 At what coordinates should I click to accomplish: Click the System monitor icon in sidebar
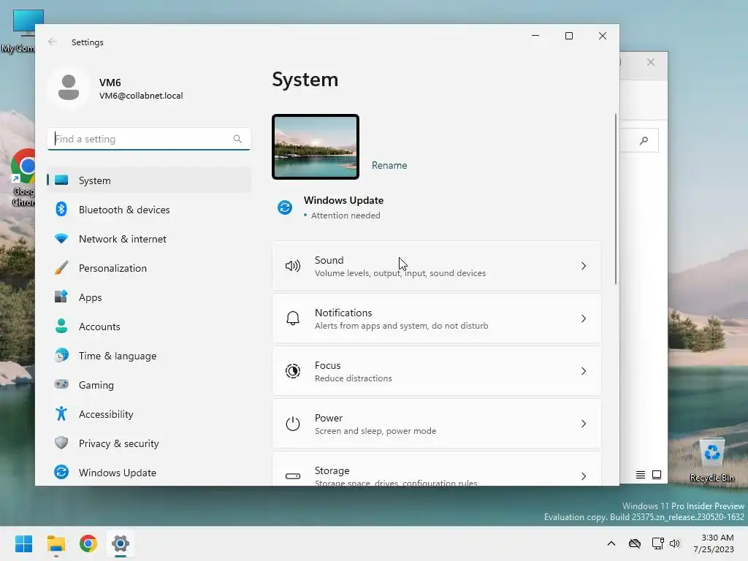point(61,180)
